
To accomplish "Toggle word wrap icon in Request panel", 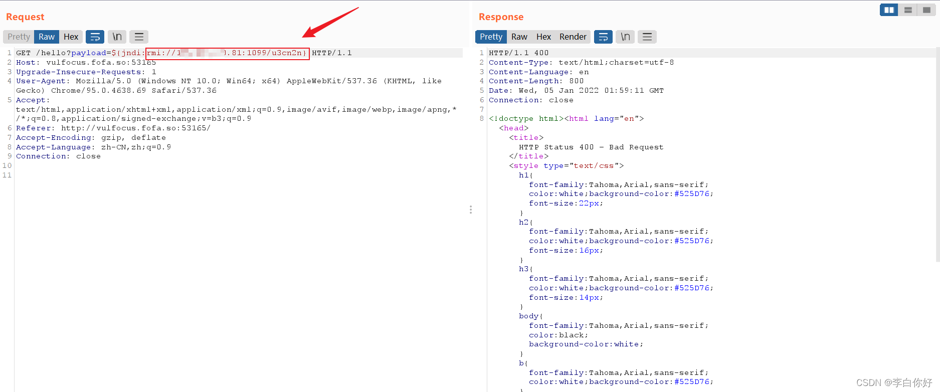I will (x=95, y=37).
